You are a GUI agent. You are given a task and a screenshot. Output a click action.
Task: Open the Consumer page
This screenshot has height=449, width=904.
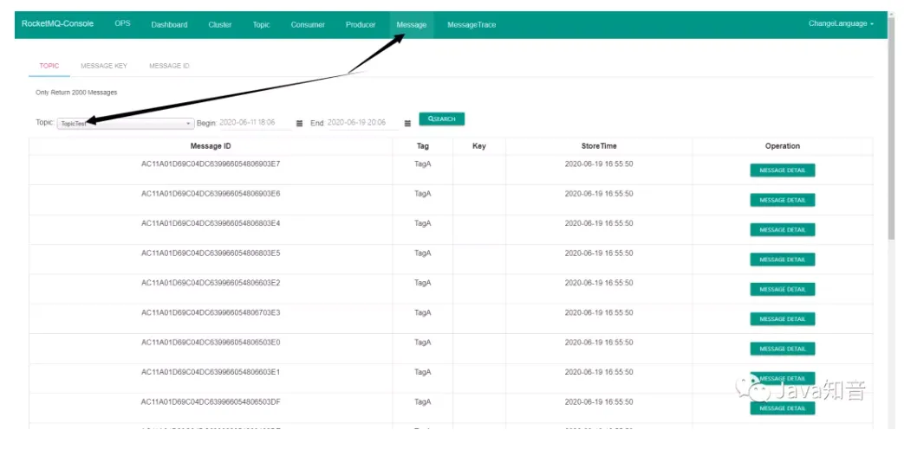click(x=308, y=25)
